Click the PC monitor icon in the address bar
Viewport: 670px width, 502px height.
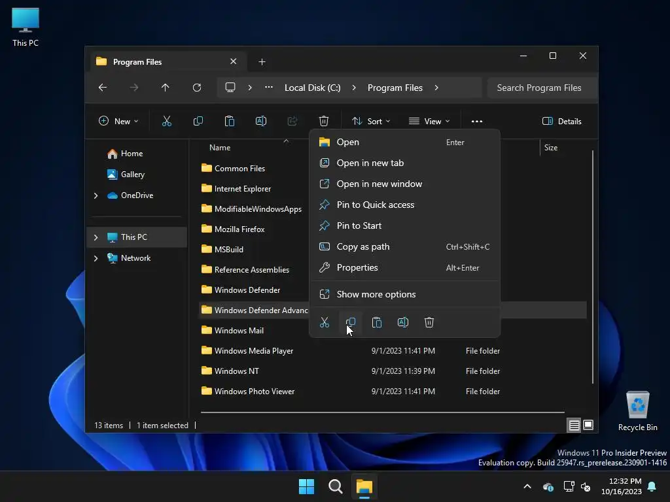230,88
